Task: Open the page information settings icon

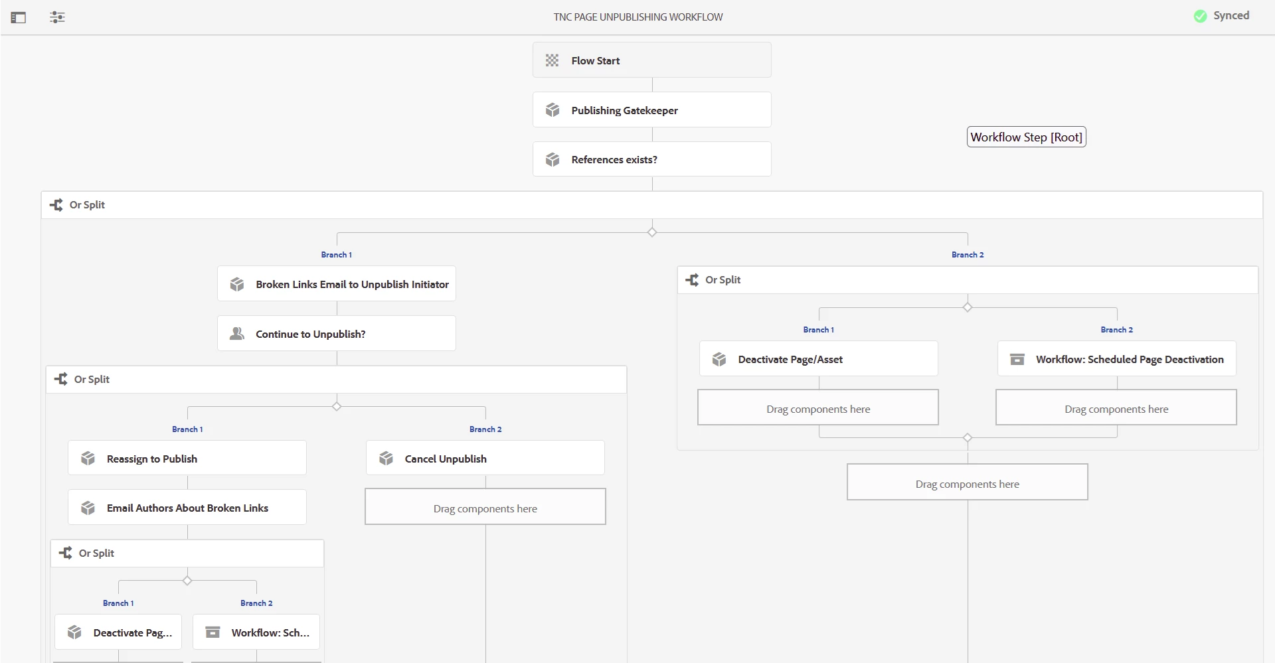Action: [58, 18]
